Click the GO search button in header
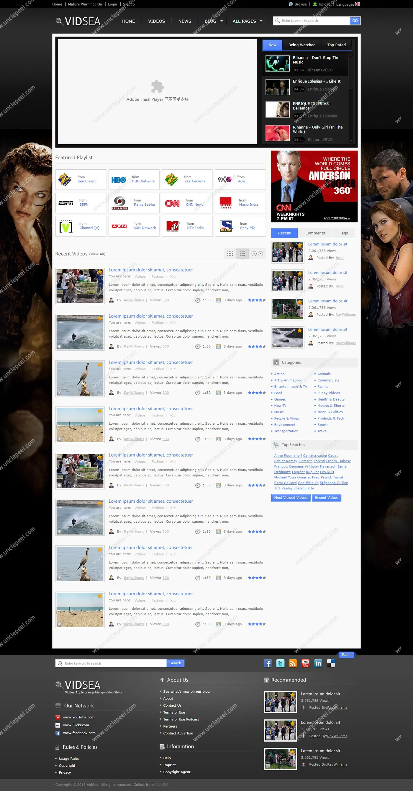 tap(355, 21)
